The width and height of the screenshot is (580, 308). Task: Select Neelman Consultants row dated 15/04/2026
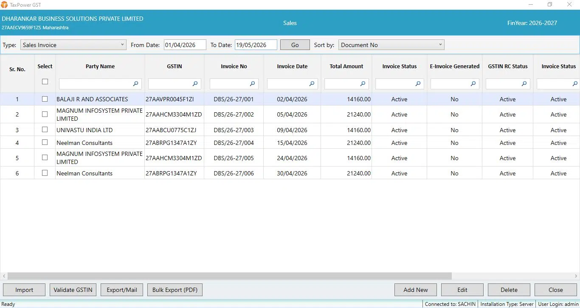coord(290,142)
